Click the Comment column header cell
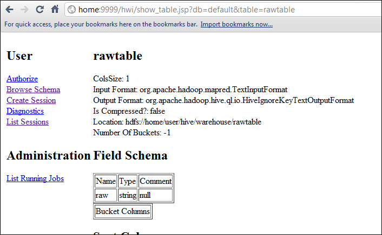Screen dimensions: 382x235 click(x=155, y=181)
